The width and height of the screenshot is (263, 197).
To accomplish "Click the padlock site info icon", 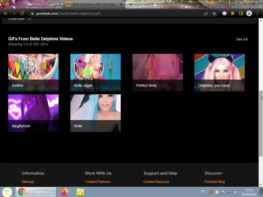I will pos(32,13).
